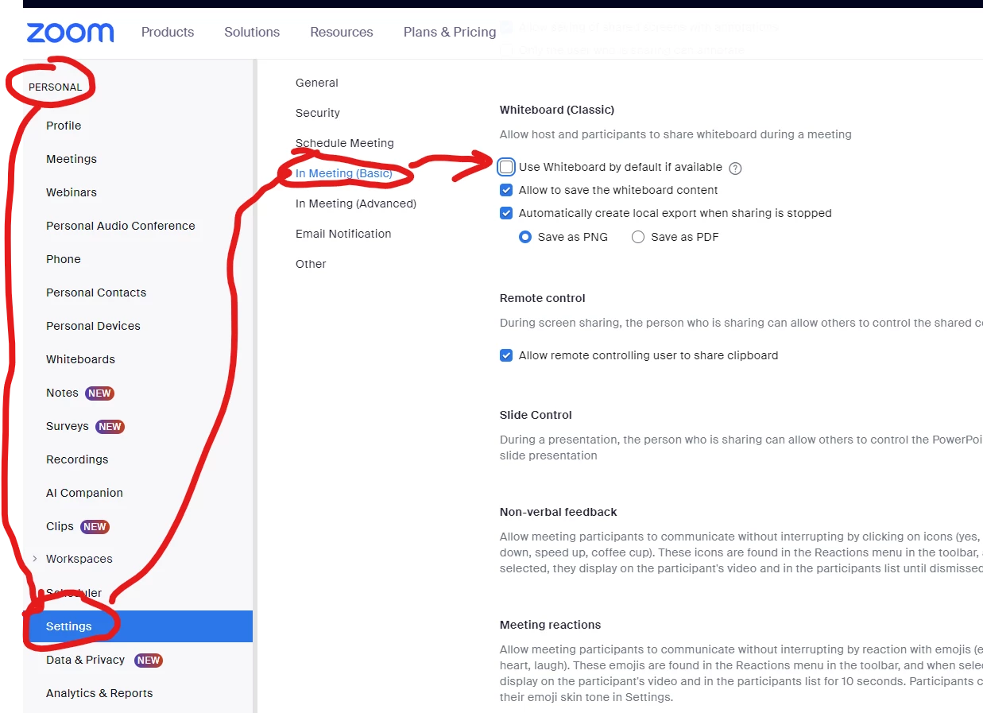The image size is (983, 713).
Task: Open the Schedule Meeting settings tab
Action: click(x=345, y=143)
